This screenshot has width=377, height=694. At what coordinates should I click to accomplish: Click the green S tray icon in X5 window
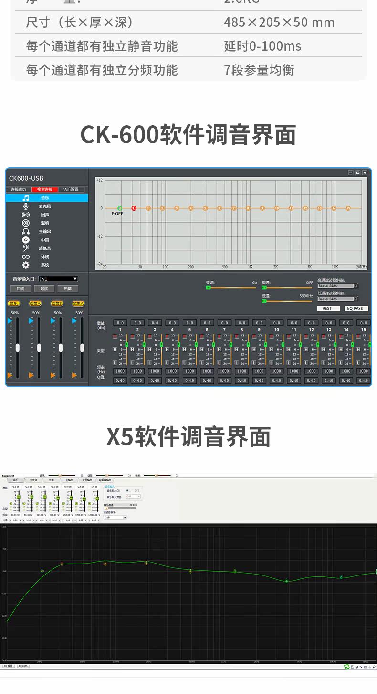(347, 667)
